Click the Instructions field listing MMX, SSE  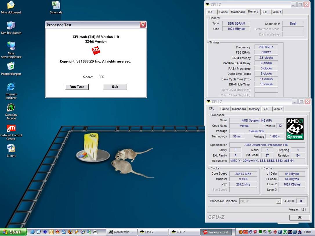coord(267,161)
